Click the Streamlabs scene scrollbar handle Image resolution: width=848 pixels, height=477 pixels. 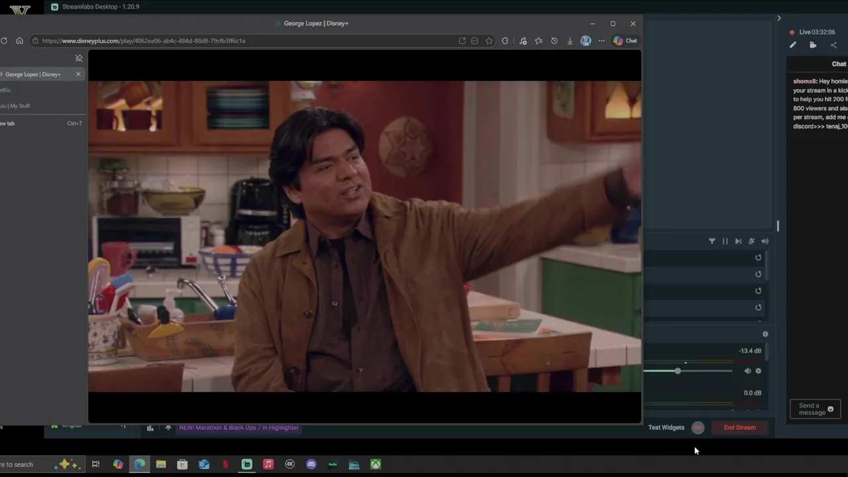click(778, 227)
